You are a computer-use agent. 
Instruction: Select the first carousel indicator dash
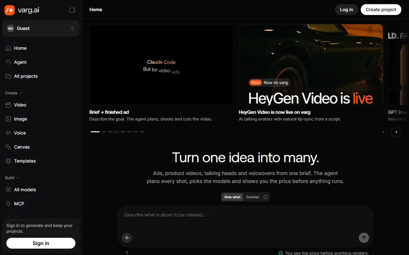[x=95, y=132]
